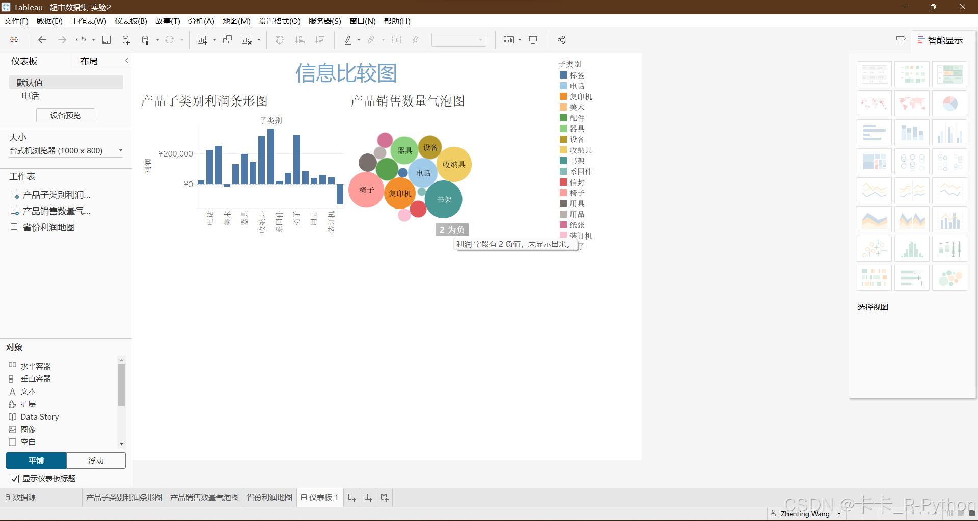The image size is (978, 521).
Task: Click the Tableau start page logo icon
Action: pyautogui.click(x=14, y=40)
